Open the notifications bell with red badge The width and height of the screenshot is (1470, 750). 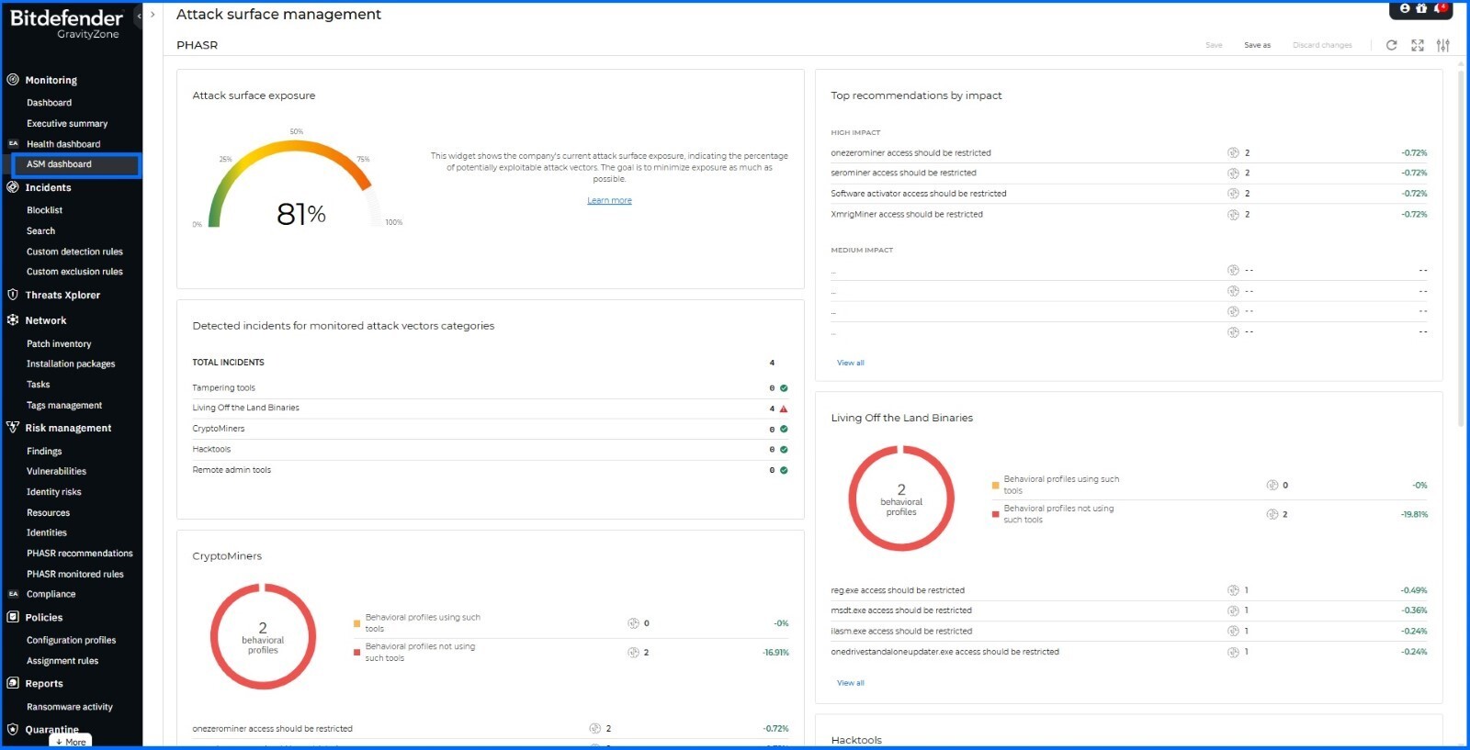pos(1439,8)
